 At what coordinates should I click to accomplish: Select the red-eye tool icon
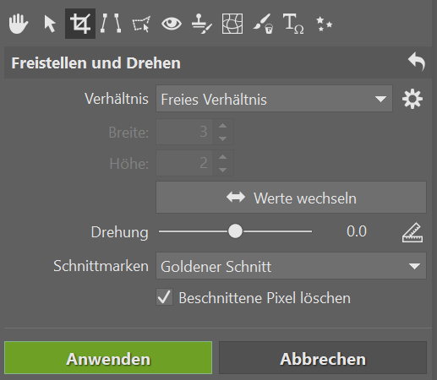[172, 24]
